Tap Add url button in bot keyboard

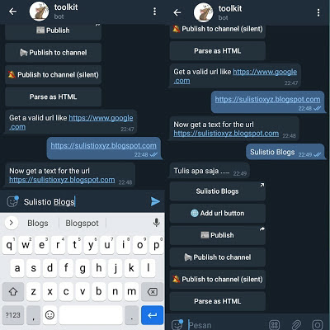pos(218,213)
